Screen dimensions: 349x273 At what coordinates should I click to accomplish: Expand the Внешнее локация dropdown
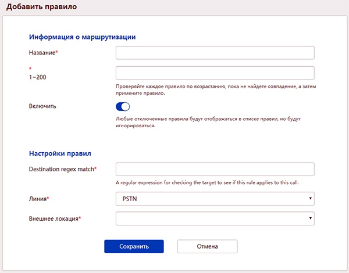pyautogui.click(x=215, y=218)
